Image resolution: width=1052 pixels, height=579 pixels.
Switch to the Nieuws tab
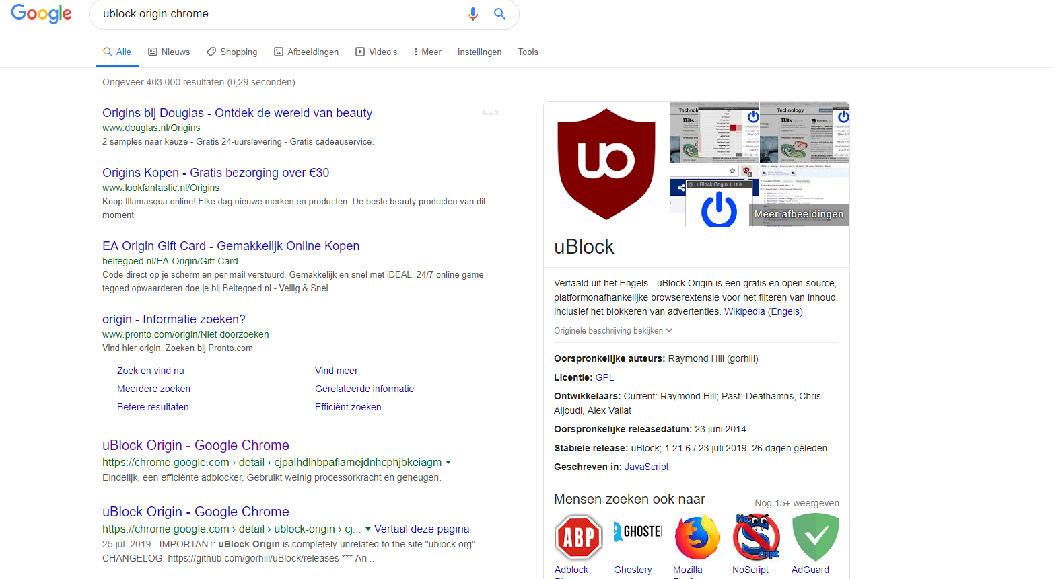169,52
